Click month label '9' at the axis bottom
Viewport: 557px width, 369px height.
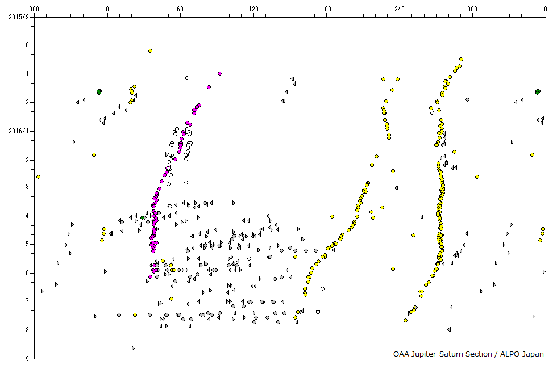point(27,359)
